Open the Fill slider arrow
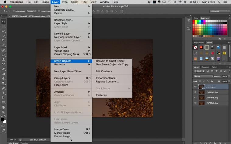The image size is (231, 144). (229, 81)
